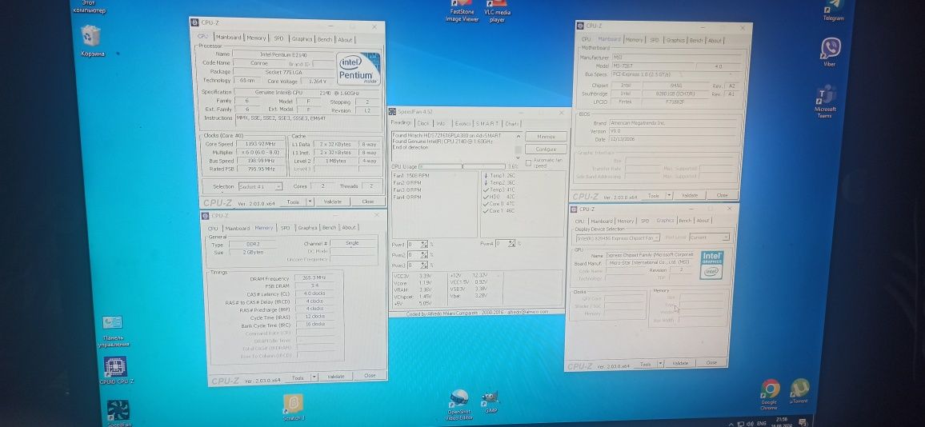Click the Configure button in SpeedFan

[x=546, y=150]
